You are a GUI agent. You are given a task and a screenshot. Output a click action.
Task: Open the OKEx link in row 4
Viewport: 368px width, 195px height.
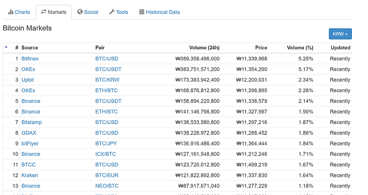click(28, 91)
